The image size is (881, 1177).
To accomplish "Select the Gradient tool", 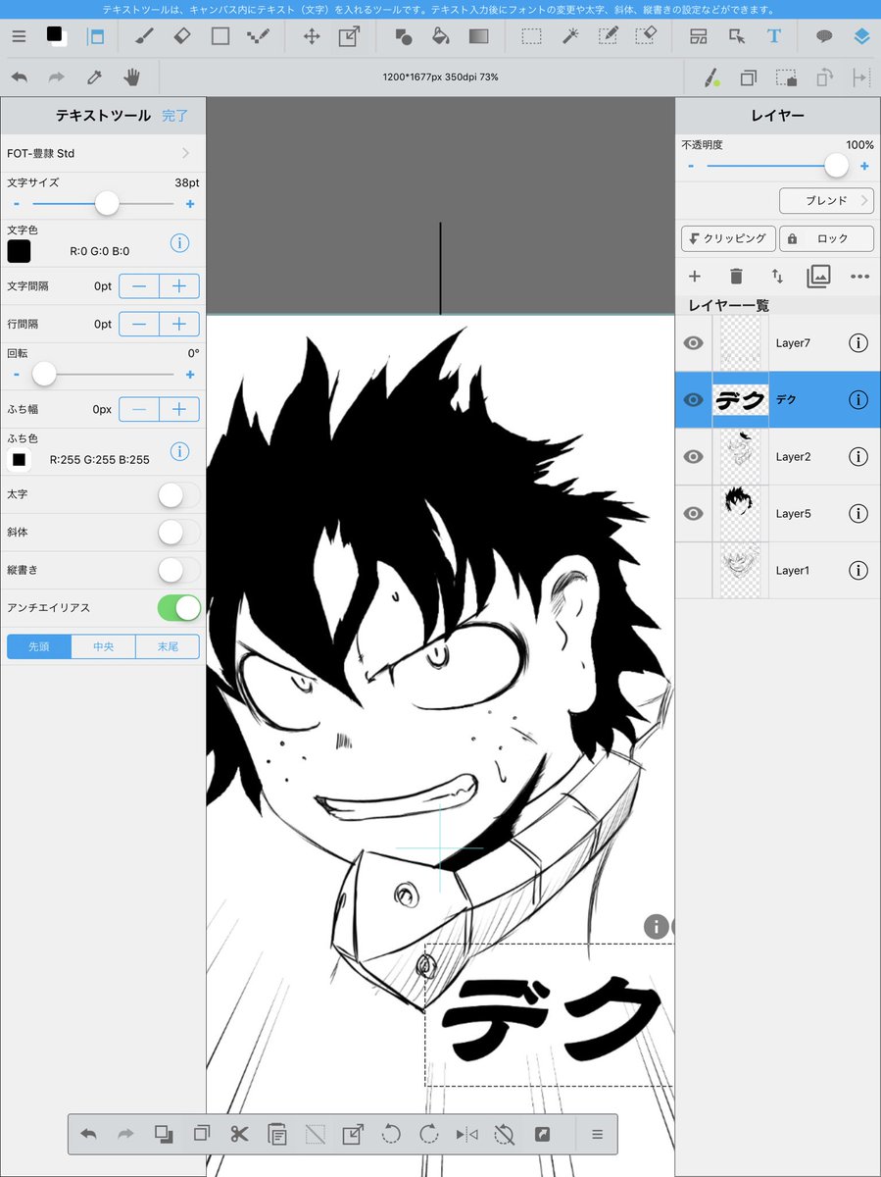I will point(478,36).
